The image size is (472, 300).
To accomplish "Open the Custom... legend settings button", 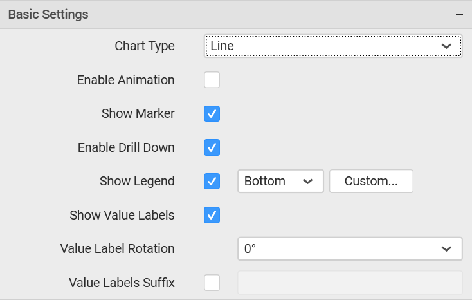I will 371,181.
